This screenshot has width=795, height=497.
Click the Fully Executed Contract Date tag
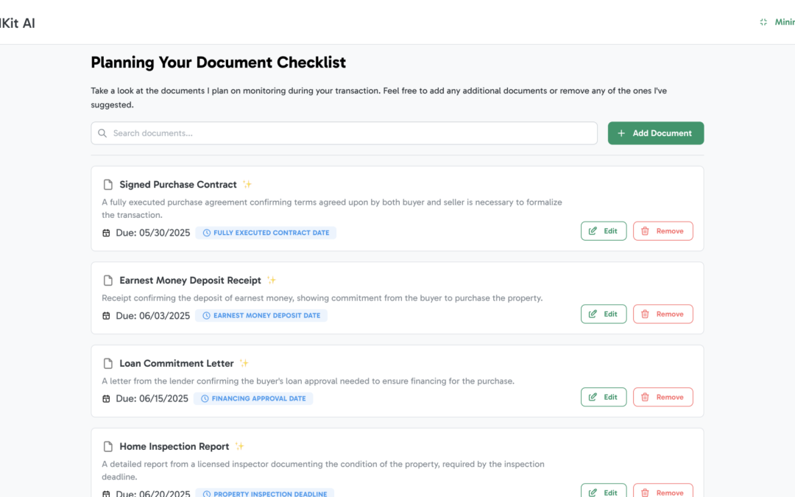pyautogui.click(x=266, y=233)
